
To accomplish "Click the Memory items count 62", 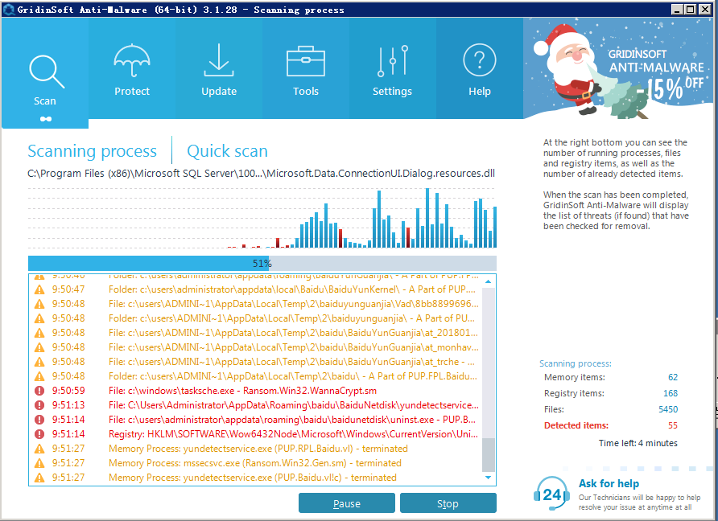I will pyautogui.click(x=673, y=377).
